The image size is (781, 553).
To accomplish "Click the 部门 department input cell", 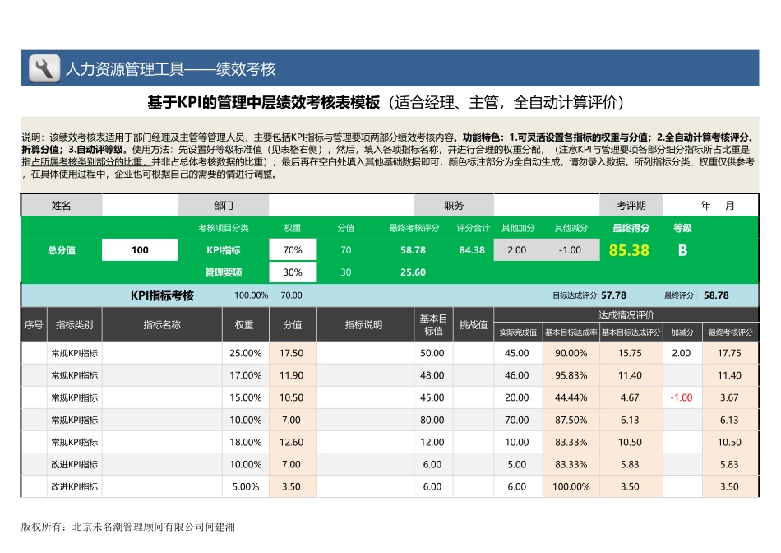I will (341, 205).
